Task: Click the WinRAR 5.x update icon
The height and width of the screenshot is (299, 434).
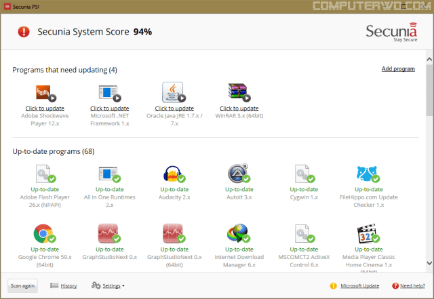Action: coord(239,92)
